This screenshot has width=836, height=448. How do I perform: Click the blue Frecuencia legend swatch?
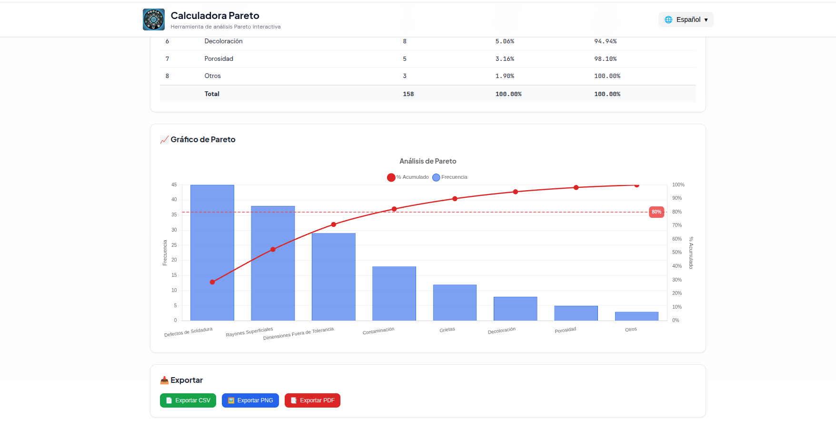tap(436, 177)
